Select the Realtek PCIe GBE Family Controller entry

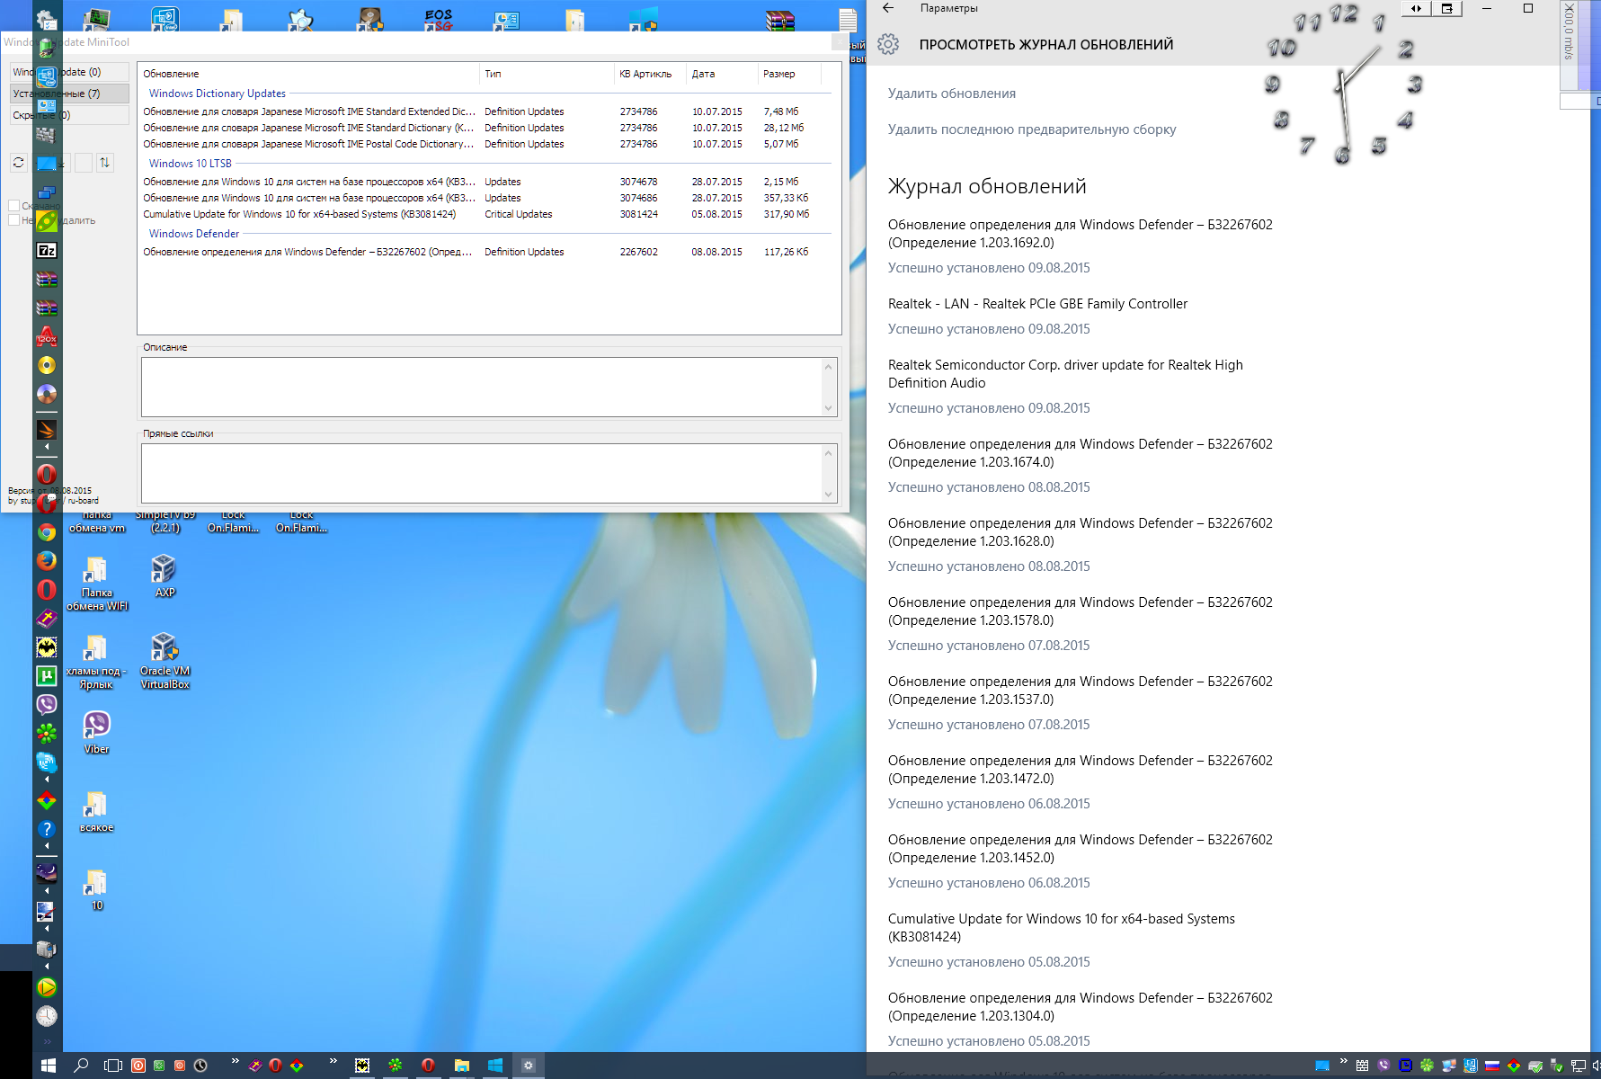point(1037,316)
